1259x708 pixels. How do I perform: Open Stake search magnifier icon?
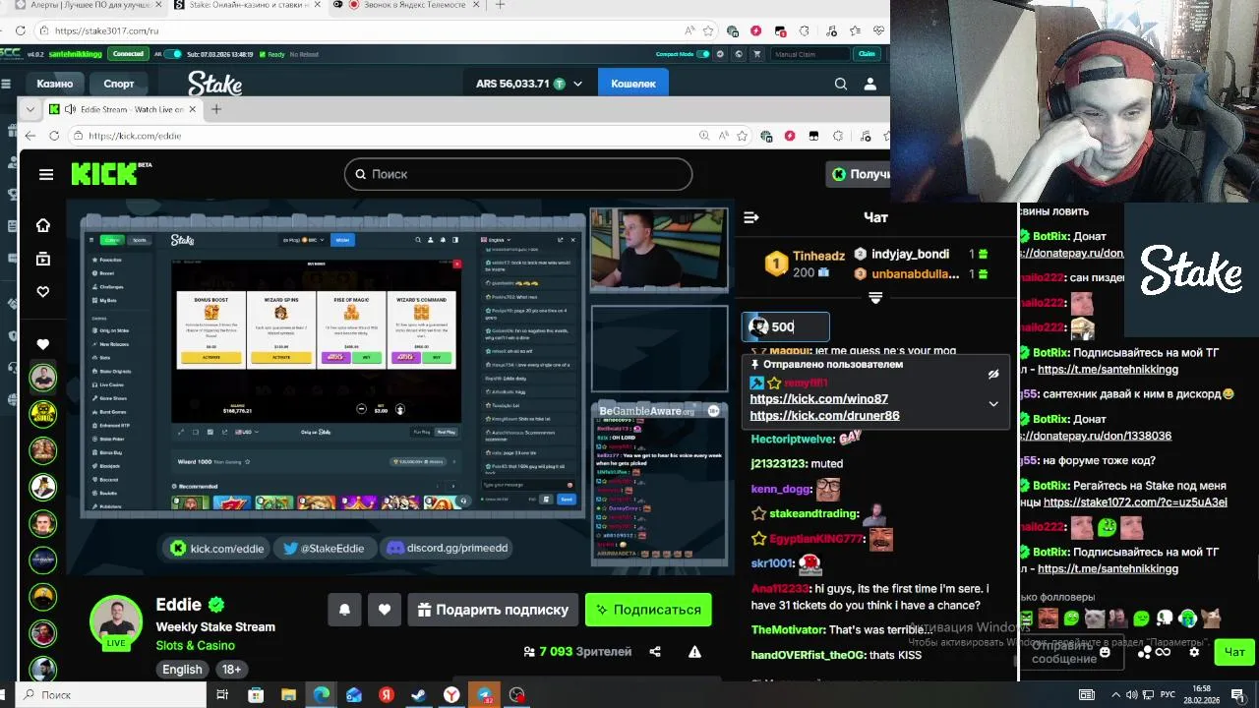(x=841, y=84)
